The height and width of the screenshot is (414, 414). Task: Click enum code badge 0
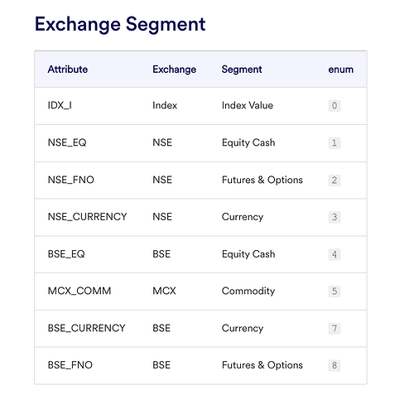point(335,106)
